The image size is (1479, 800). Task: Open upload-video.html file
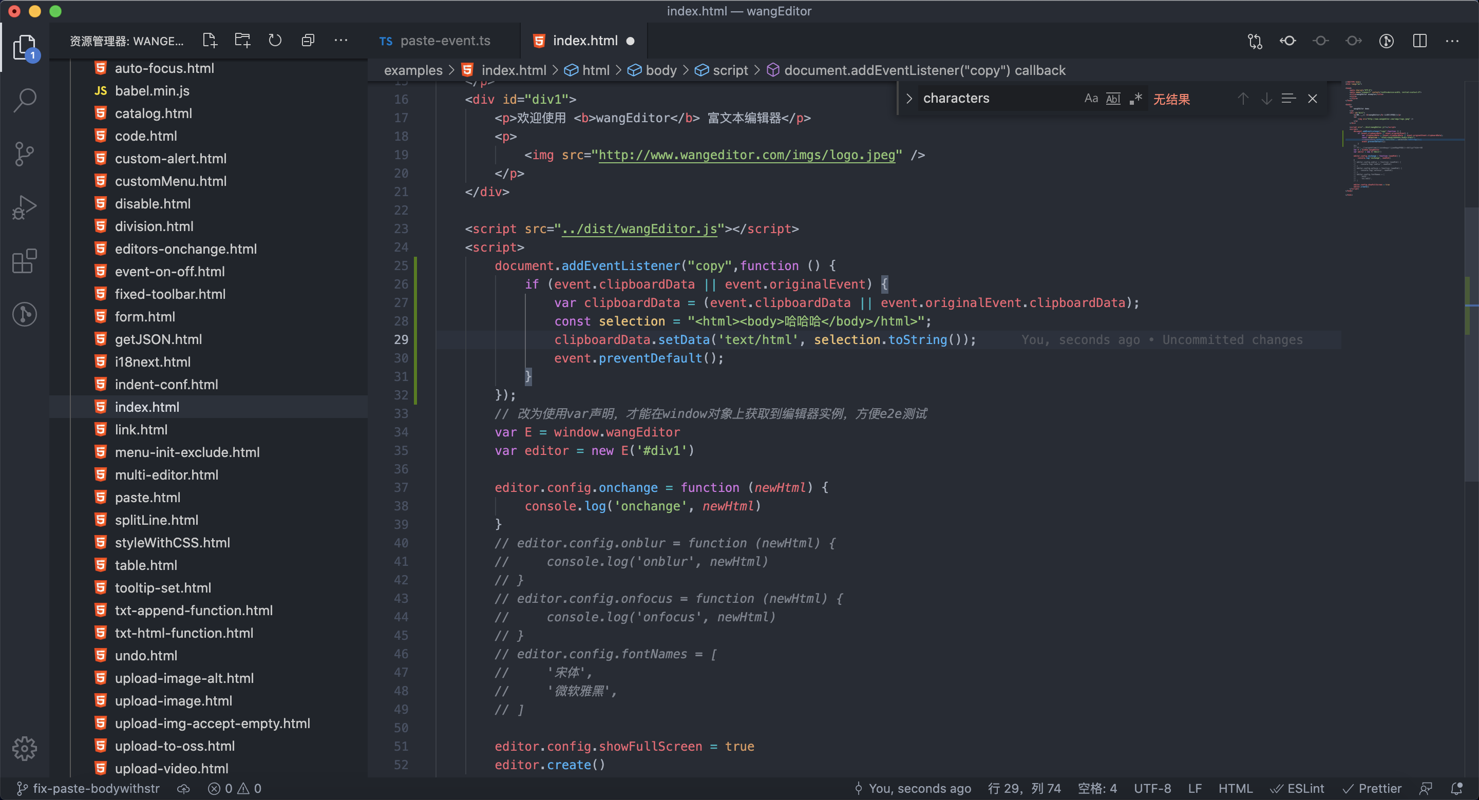172,769
